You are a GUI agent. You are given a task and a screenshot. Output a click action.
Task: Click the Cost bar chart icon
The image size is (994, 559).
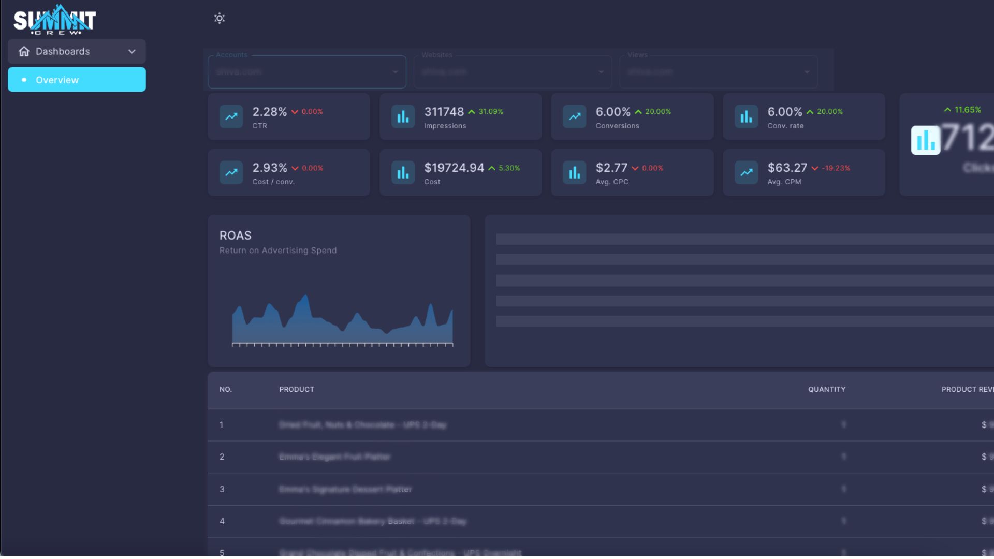click(x=403, y=172)
